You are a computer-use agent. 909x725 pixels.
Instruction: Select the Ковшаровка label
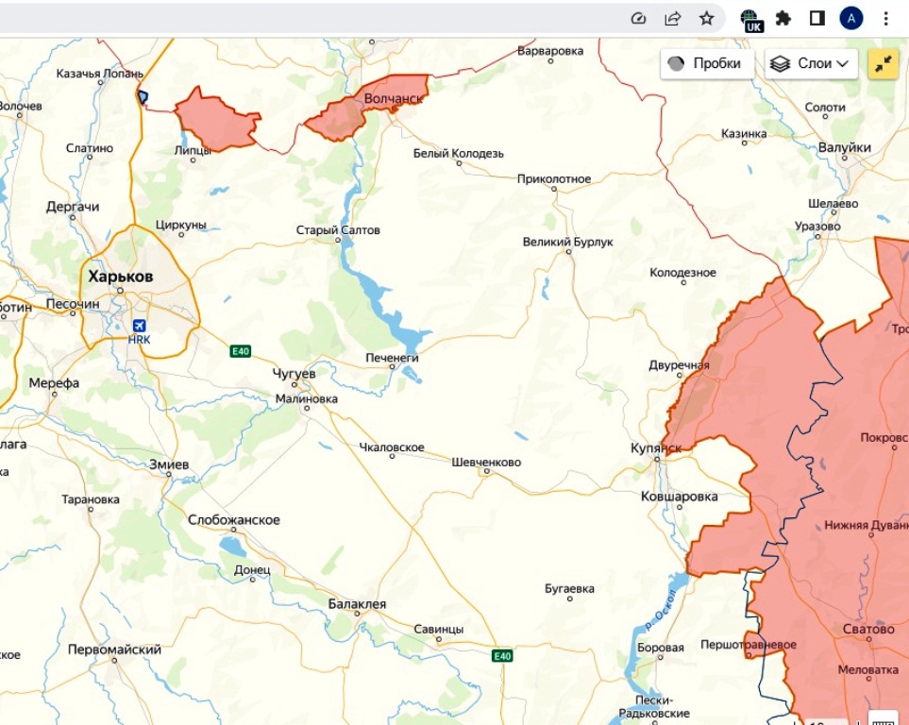pyautogui.click(x=680, y=497)
